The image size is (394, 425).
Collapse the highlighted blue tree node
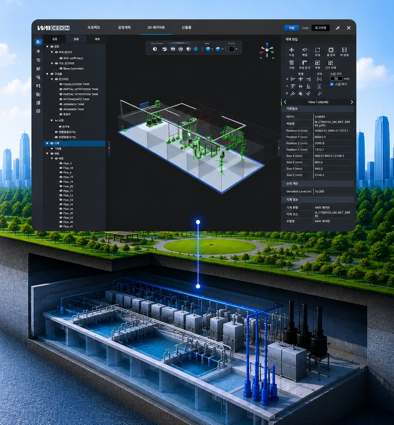point(47,143)
